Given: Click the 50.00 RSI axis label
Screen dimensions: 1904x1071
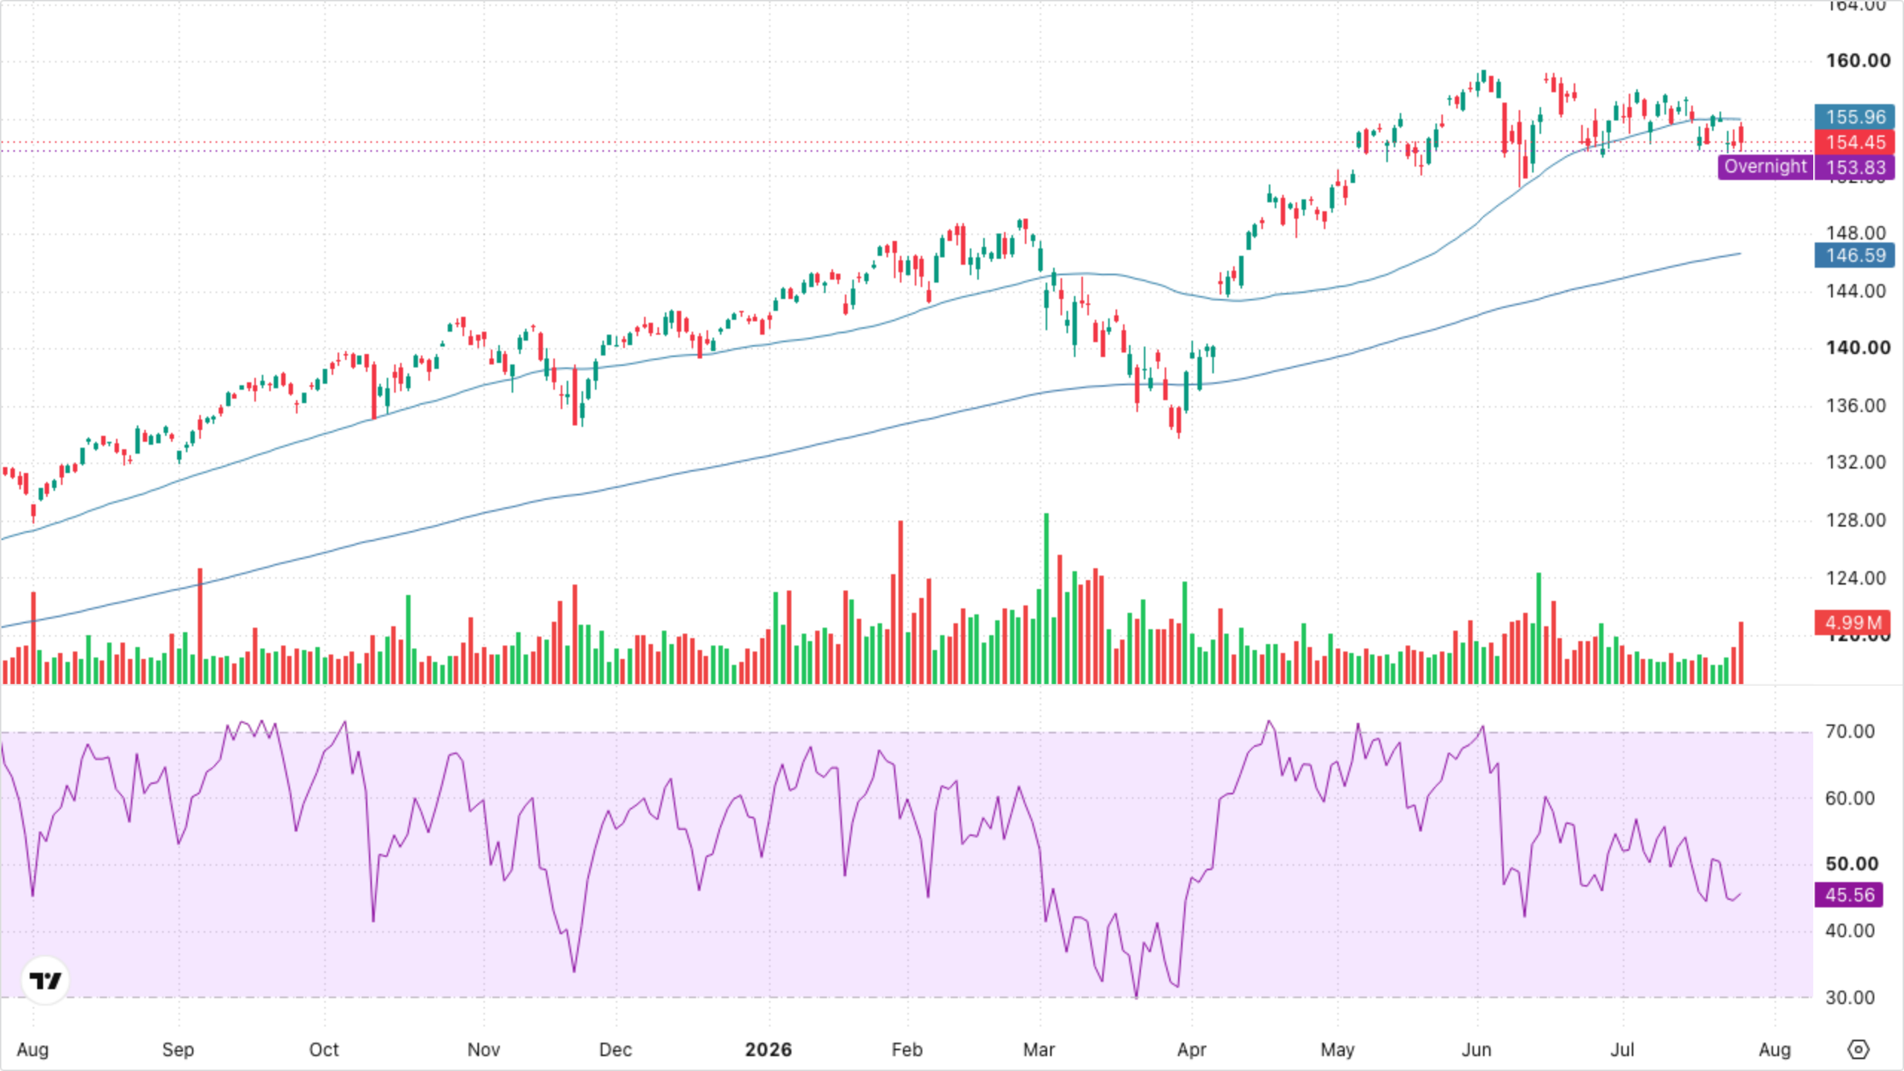Looking at the screenshot, I should pyautogui.click(x=1851, y=863).
